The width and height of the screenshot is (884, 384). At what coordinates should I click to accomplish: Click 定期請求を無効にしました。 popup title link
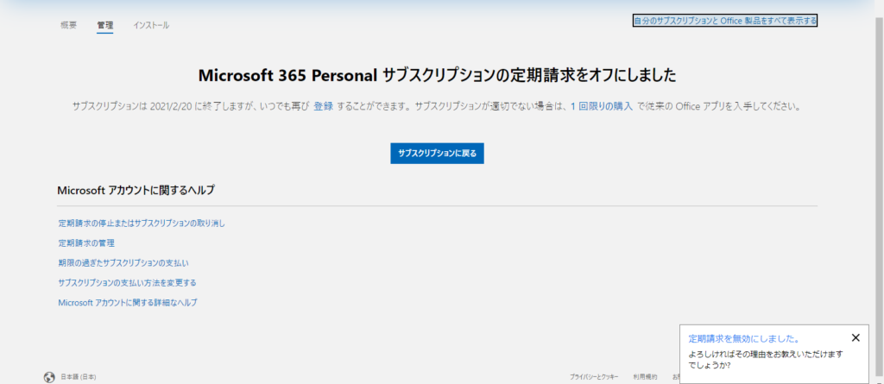tap(743, 339)
